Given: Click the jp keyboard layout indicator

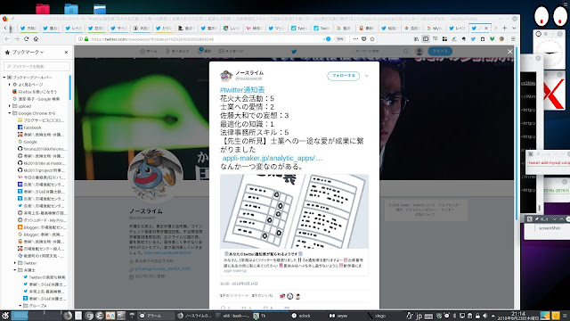Looking at the screenshot, I should pos(419,316).
